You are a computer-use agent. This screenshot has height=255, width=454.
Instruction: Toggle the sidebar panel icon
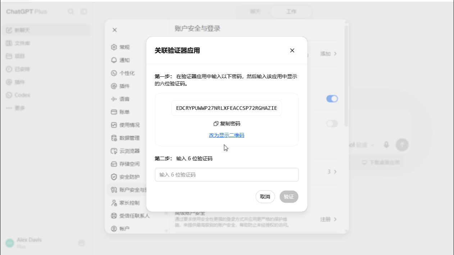tap(84, 12)
